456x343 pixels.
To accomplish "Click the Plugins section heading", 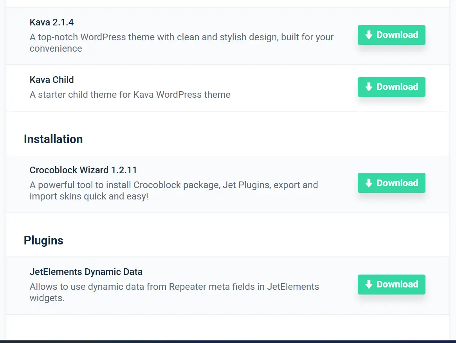I will point(43,241).
